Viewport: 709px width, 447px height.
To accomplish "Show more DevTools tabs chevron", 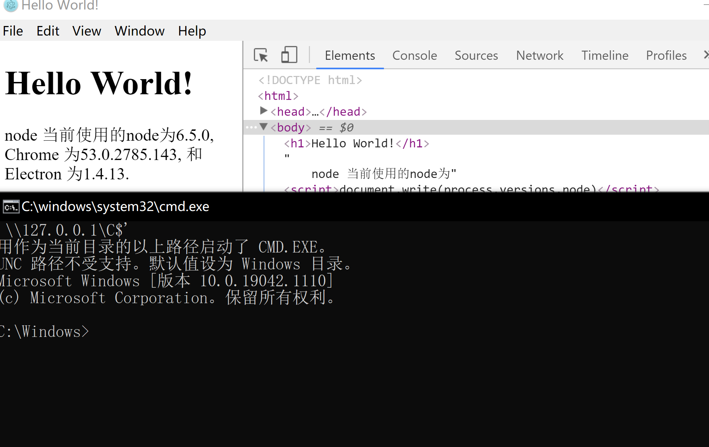I will tap(705, 55).
